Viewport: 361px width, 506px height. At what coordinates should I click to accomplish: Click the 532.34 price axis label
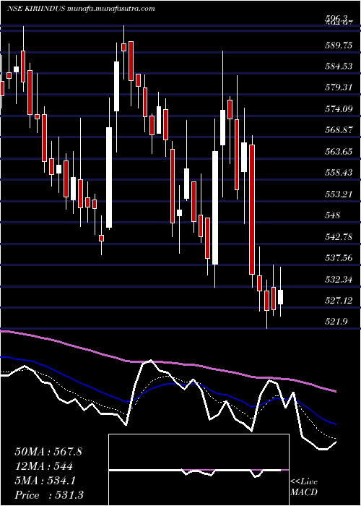[x=338, y=279]
